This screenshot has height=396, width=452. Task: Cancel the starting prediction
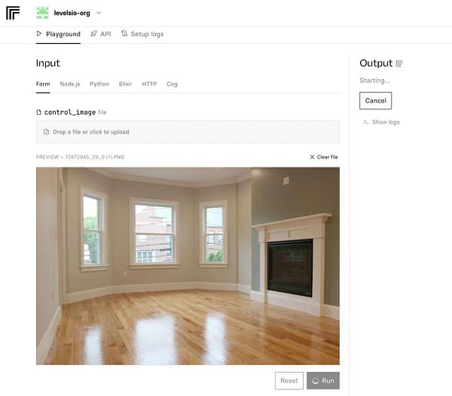(x=375, y=101)
